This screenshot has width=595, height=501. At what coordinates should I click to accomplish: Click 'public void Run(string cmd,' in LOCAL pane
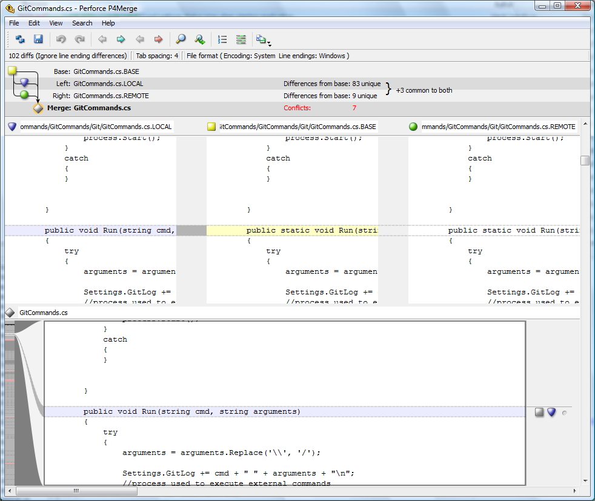pyautogui.click(x=109, y=230)
